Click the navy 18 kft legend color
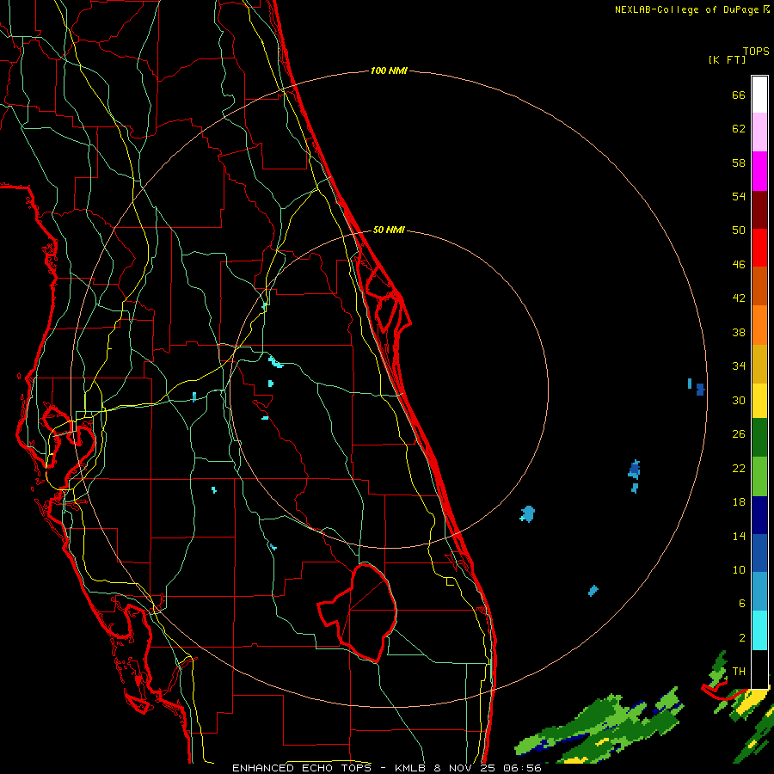 (x=759, y=515)
